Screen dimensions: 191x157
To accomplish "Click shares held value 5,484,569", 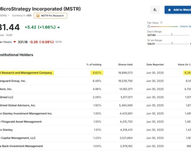I will point(126,105).
